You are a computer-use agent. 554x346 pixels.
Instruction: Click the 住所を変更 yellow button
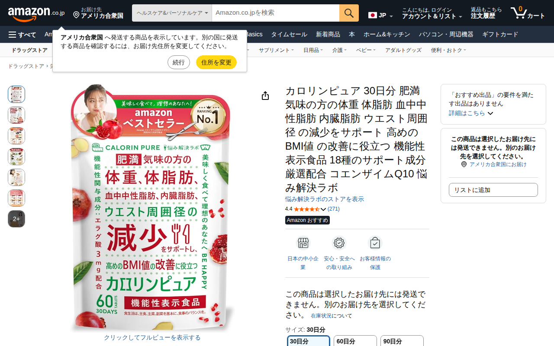216,62
